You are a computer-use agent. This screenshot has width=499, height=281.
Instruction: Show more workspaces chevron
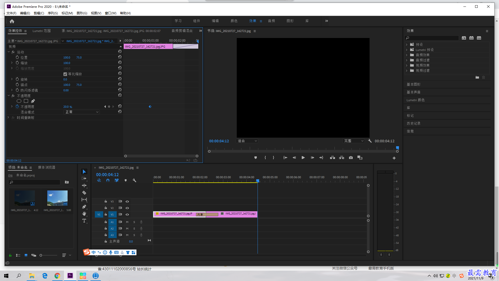click(327, 21)
